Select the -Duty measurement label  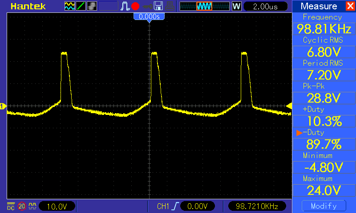[x=314, y=132]
